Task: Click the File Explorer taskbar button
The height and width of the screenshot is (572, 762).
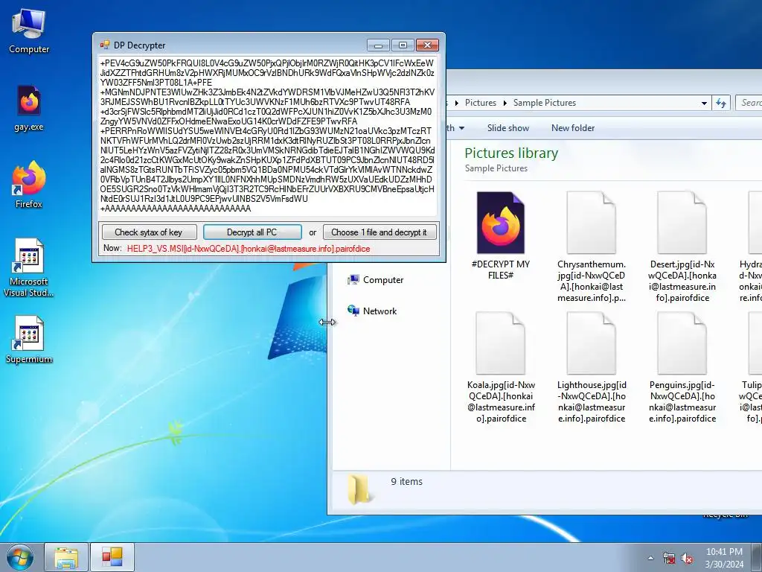Action: (66, 557)
